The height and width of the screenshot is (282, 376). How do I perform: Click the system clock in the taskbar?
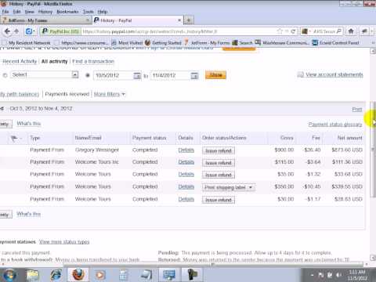[x=357, y=275]
